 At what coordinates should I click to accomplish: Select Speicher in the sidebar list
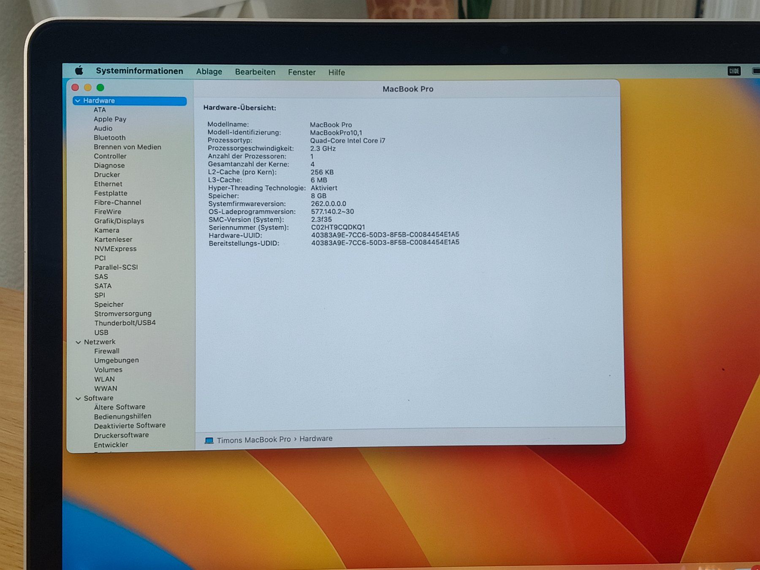click(x=109, y=304)
